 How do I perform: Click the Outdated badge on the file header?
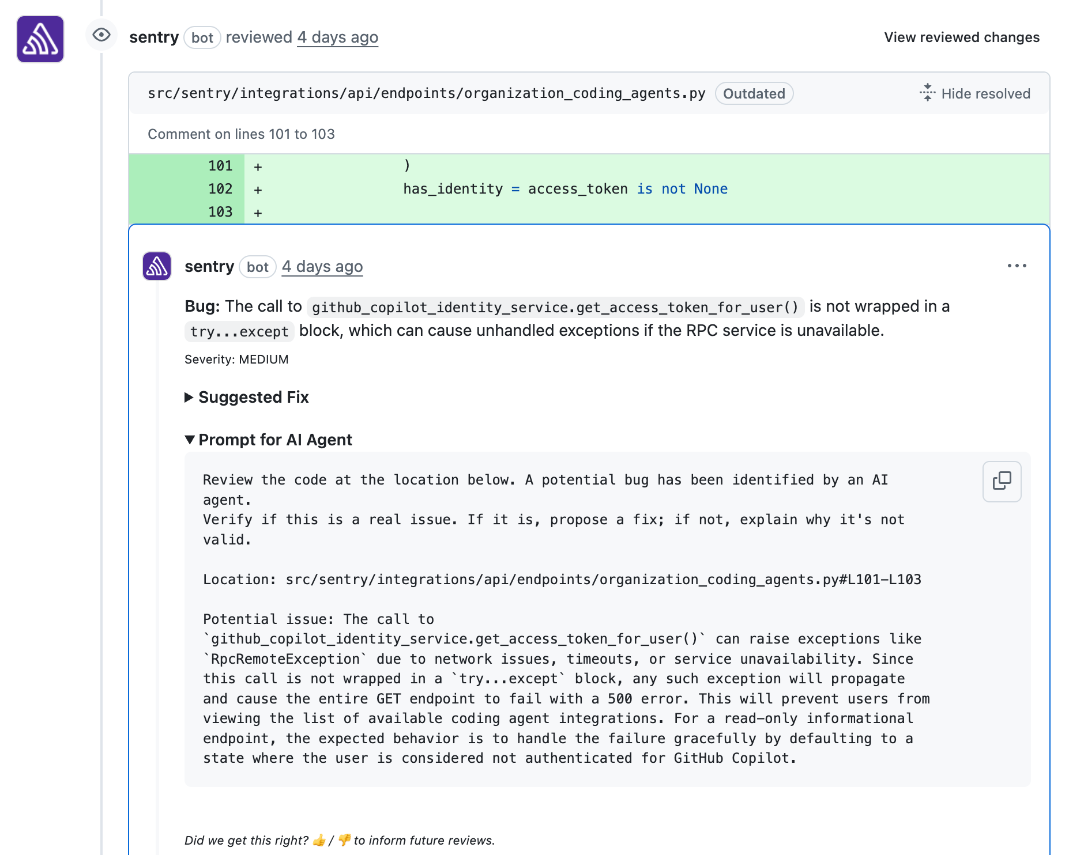point(754,93)
